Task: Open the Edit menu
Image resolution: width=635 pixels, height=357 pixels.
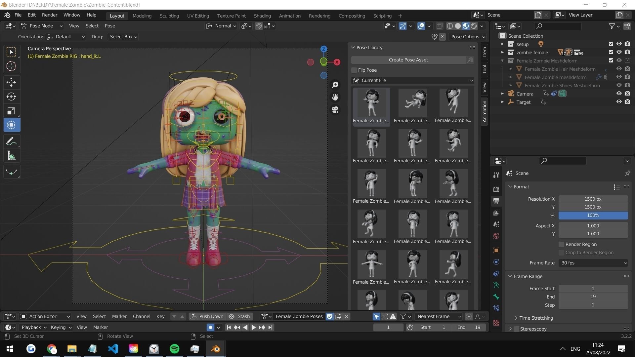Action: 32,15
